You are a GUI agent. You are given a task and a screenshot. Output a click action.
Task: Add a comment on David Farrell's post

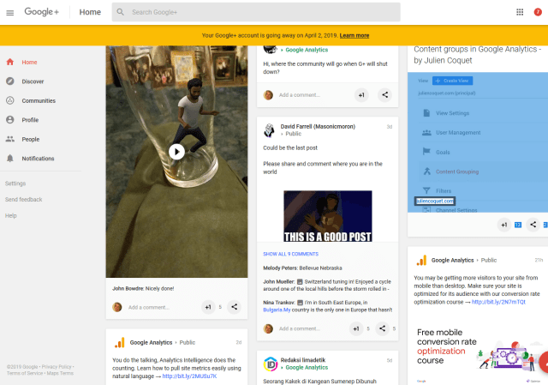coord(300,328)
